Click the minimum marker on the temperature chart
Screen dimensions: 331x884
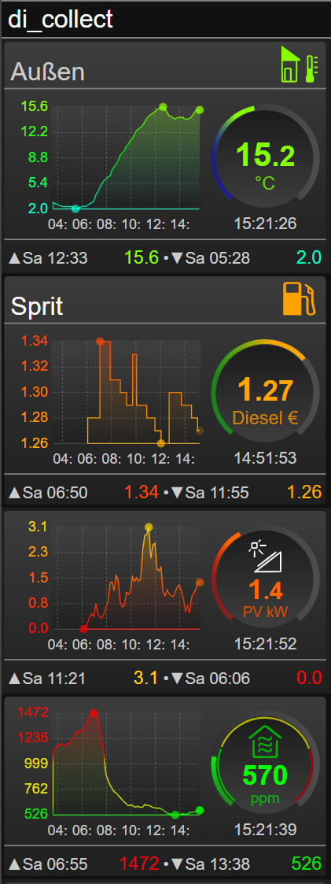tap(75, 209)
